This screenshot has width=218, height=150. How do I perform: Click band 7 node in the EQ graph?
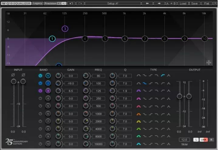click(145, 39)
